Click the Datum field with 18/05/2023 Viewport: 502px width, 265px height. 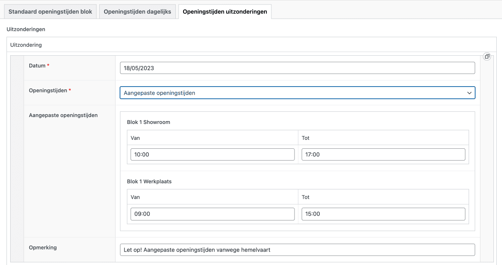coord(297,68)
